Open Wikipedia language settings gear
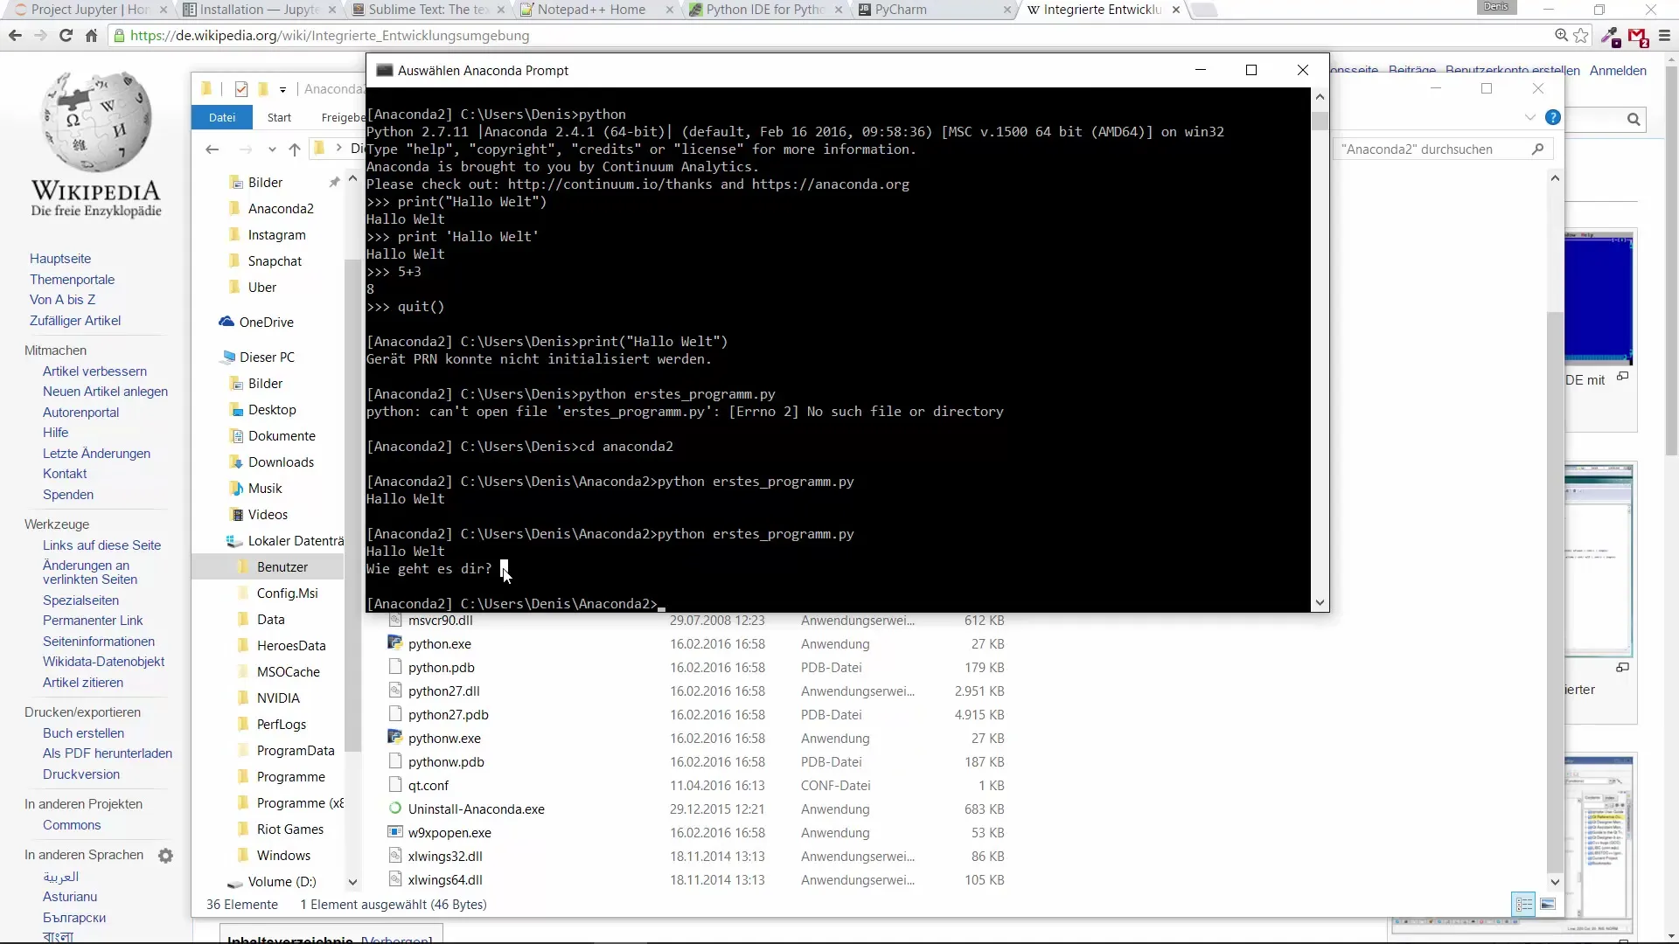Screen dimensions: 1679x944 click(165, 856)
